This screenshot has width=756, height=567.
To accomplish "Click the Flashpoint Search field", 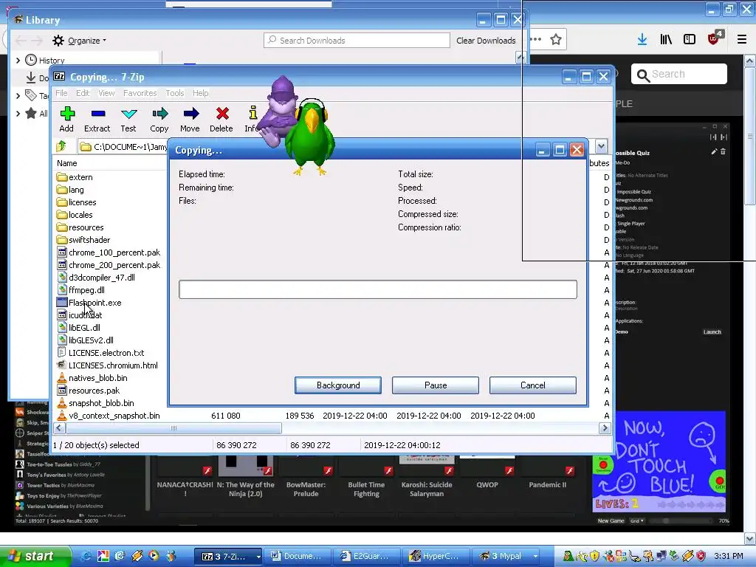I will pos(679,75).
